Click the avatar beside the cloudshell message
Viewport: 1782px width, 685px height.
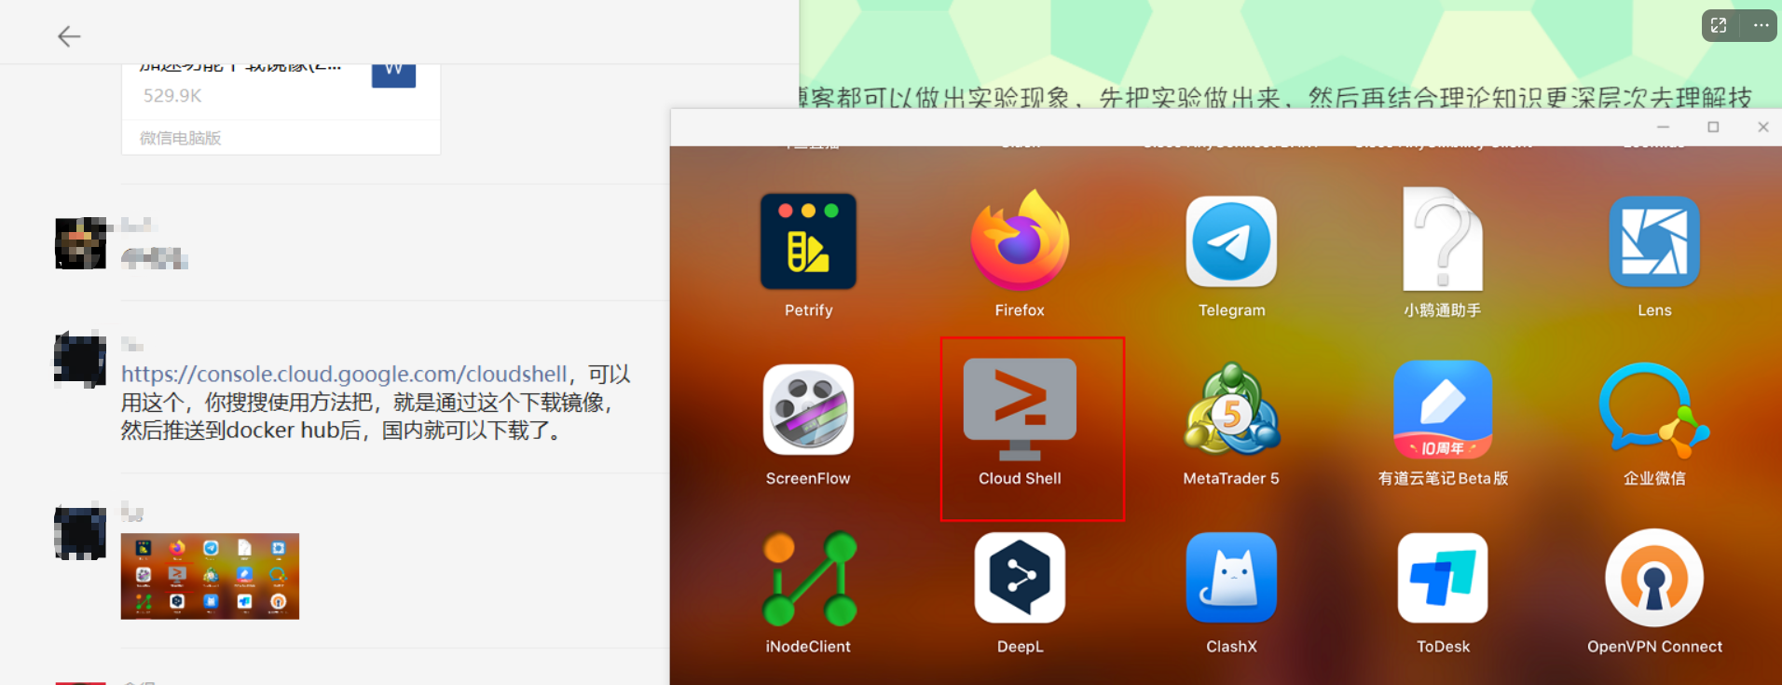[x=80, y=359]
